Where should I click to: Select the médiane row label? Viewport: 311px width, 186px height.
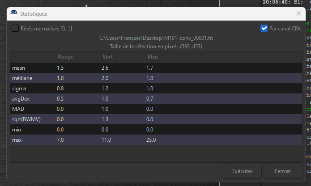[x=22, y=78]
